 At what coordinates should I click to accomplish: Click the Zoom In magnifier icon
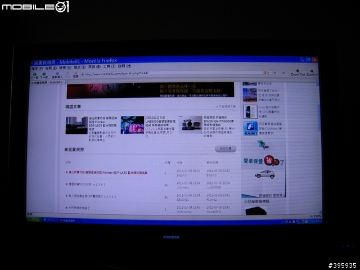[312, 71]
